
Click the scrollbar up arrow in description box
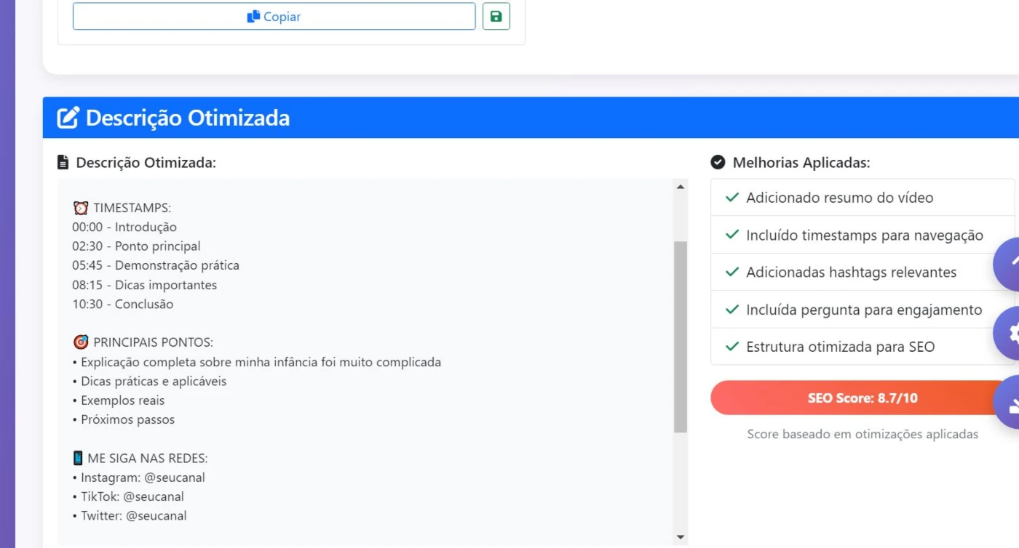[681, 187]
